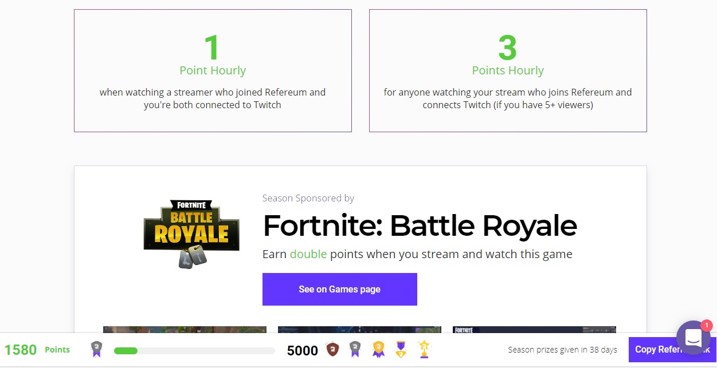Click the 3 Points Hourly card
717x368 pixels.
click(508, 70)
